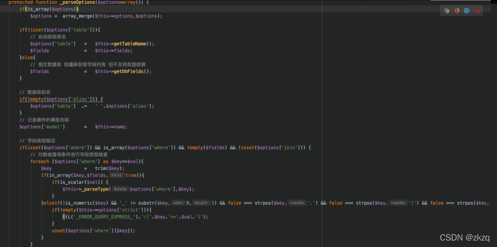Open file preview in Safari browser
497x247 pixels.
467,11
